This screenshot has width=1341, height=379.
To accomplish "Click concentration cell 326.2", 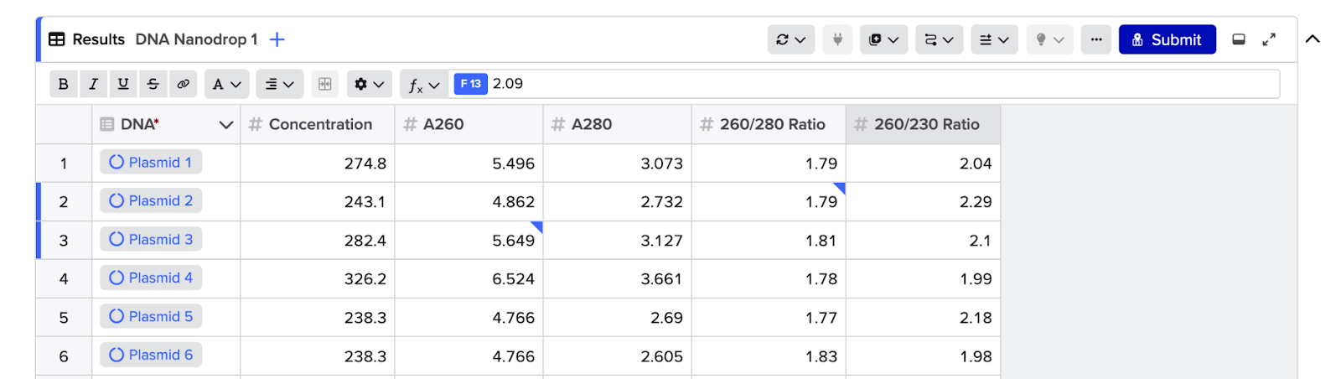I will click(318, 279).
